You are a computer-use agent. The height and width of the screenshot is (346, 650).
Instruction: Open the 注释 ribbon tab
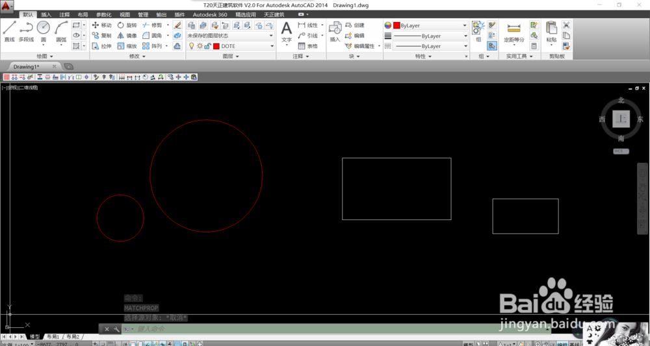[64, 14]
